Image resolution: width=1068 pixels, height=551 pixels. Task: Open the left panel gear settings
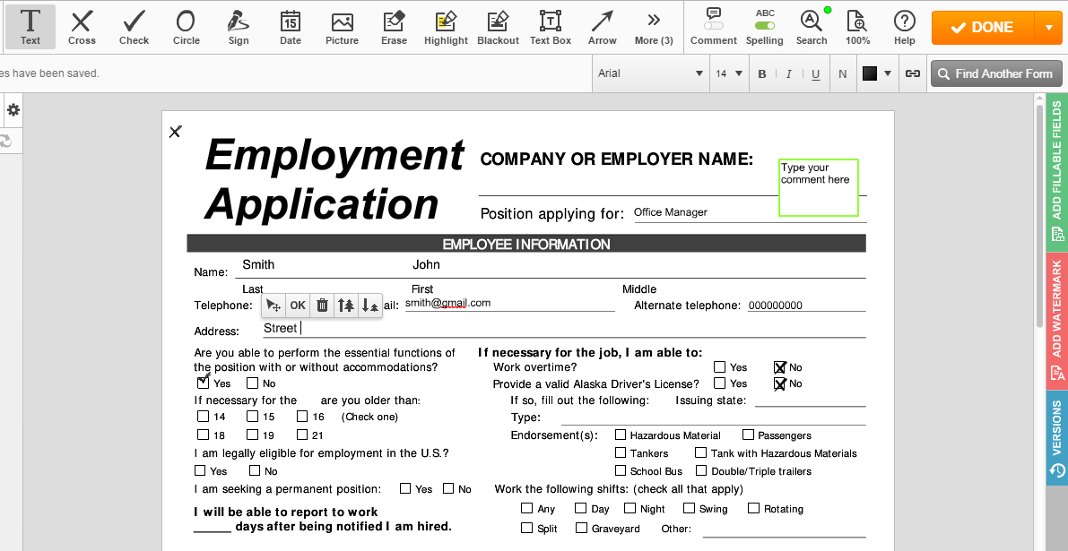13,110
